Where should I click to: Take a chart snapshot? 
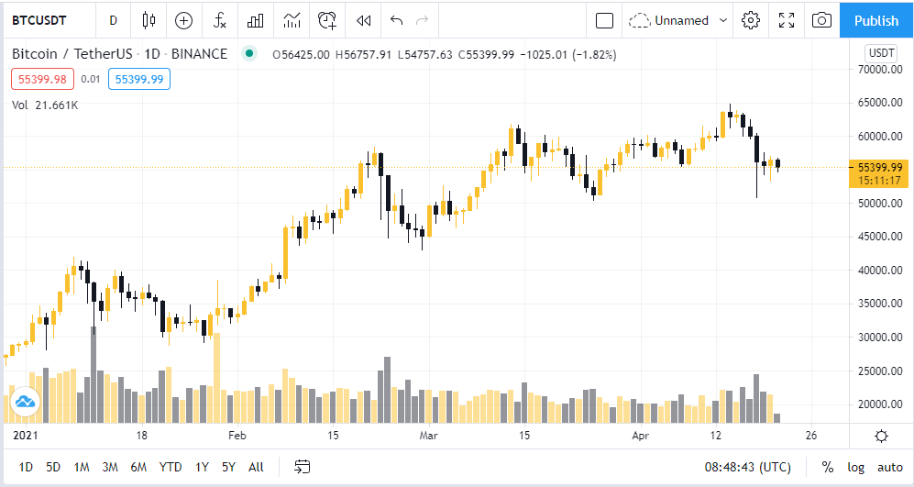point(821,20)
